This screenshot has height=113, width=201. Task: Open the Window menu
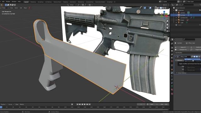click(14, 2)
